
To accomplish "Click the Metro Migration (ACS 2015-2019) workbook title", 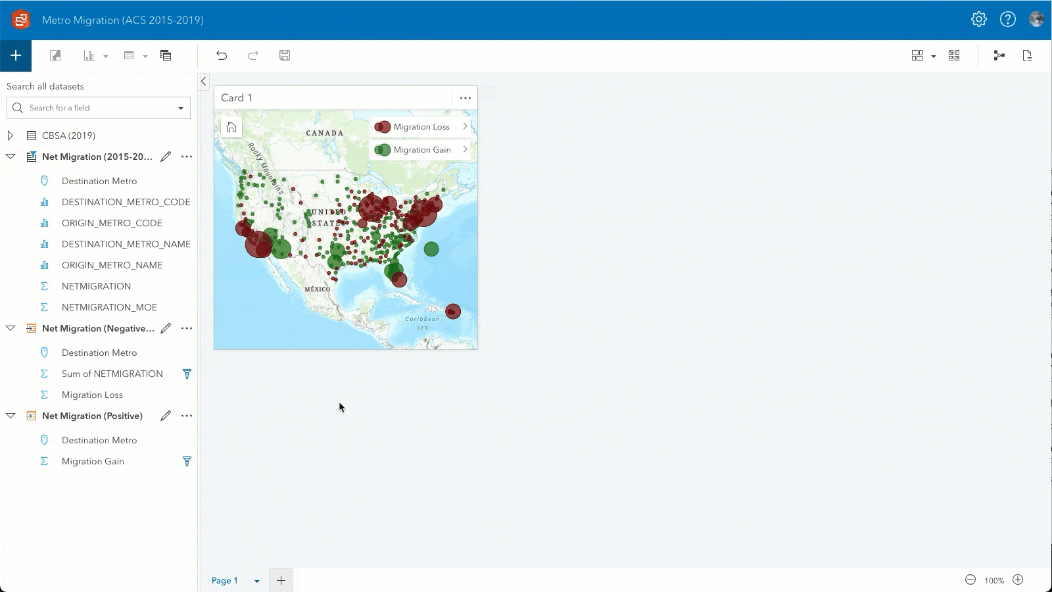I will (x=123, y=20).
